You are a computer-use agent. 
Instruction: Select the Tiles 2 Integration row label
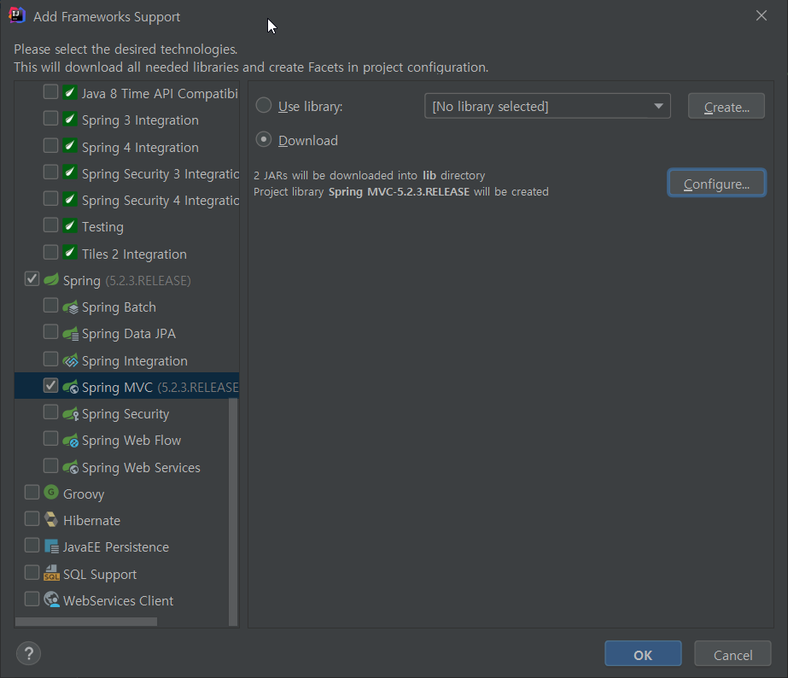click(x=134, y=254)
